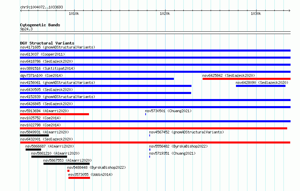Click the 1030k ruler mark
Viewport: 300px width, 191px height.
(256, 13)
